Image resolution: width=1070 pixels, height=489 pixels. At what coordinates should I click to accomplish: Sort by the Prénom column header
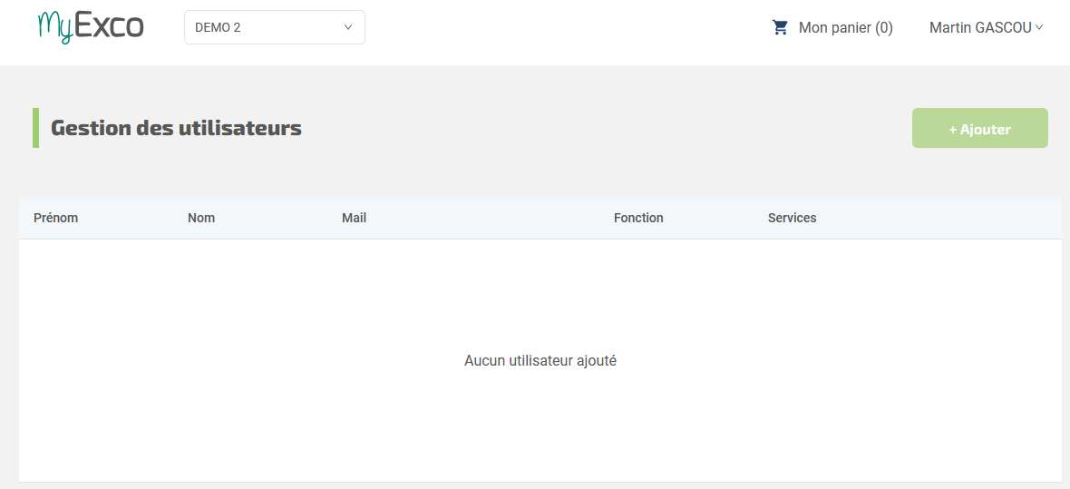(x=56, y=218)
